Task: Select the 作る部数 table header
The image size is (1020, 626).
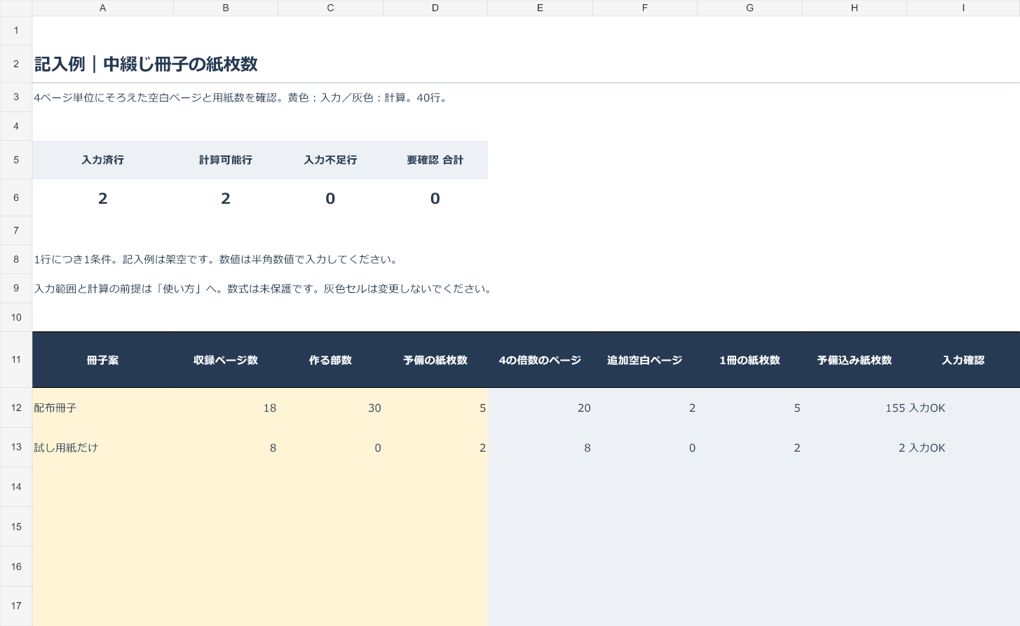Action: [x=330, y=361]
